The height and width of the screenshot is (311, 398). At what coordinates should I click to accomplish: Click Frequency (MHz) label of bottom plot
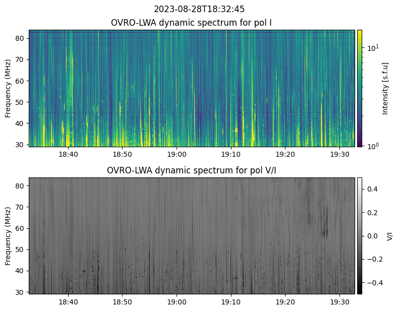click(x=8, y=235)
